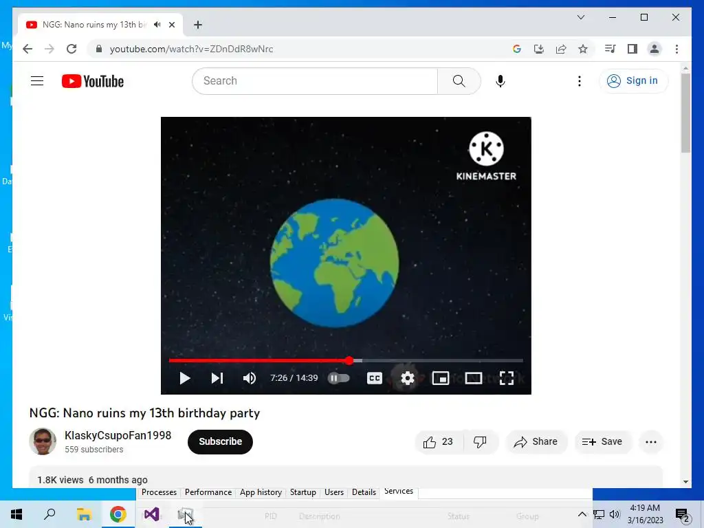Like the video with thumbs up
This screenshot has height=528, width=704.
pyautogui.click(x=438, y=442)
